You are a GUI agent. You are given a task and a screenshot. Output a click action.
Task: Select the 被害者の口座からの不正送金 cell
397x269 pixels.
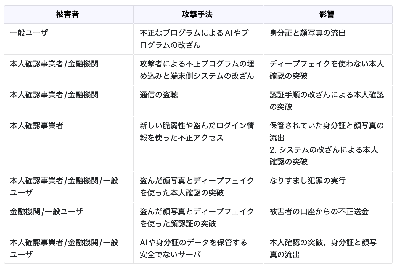coord(319,212)
